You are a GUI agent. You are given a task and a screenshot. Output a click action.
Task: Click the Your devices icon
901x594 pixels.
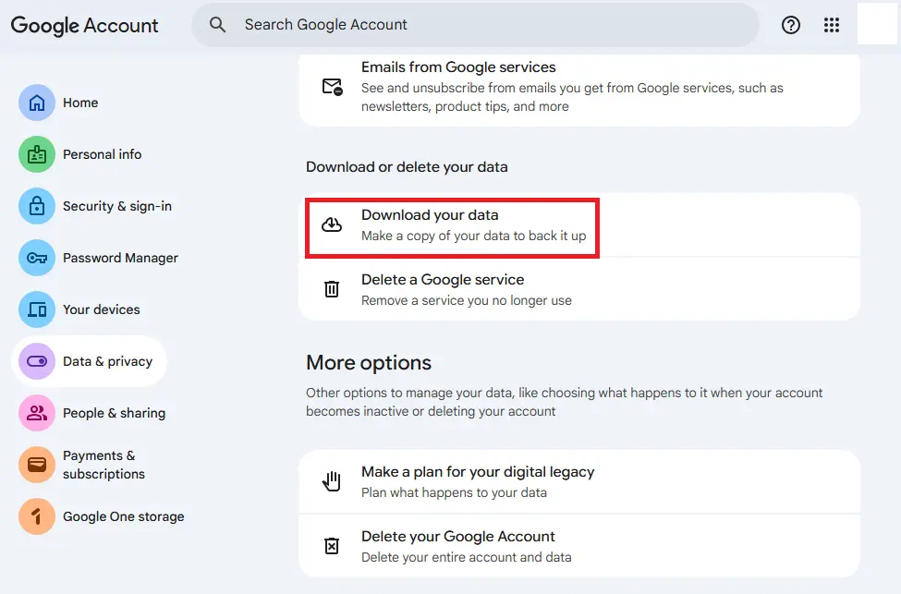tap(36, 309)
